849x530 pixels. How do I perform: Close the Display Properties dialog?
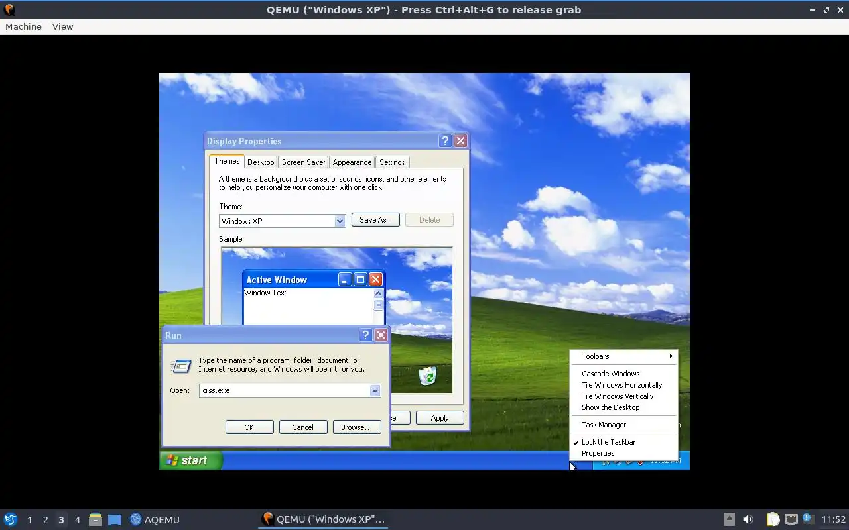pyautogui.click(x=460, y=141)
